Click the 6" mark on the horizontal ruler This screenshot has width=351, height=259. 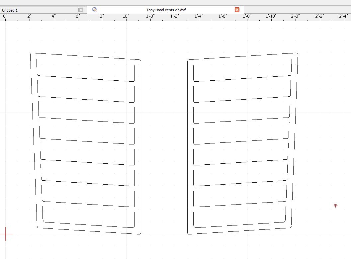pyautogui.click(x=78, y=17)
